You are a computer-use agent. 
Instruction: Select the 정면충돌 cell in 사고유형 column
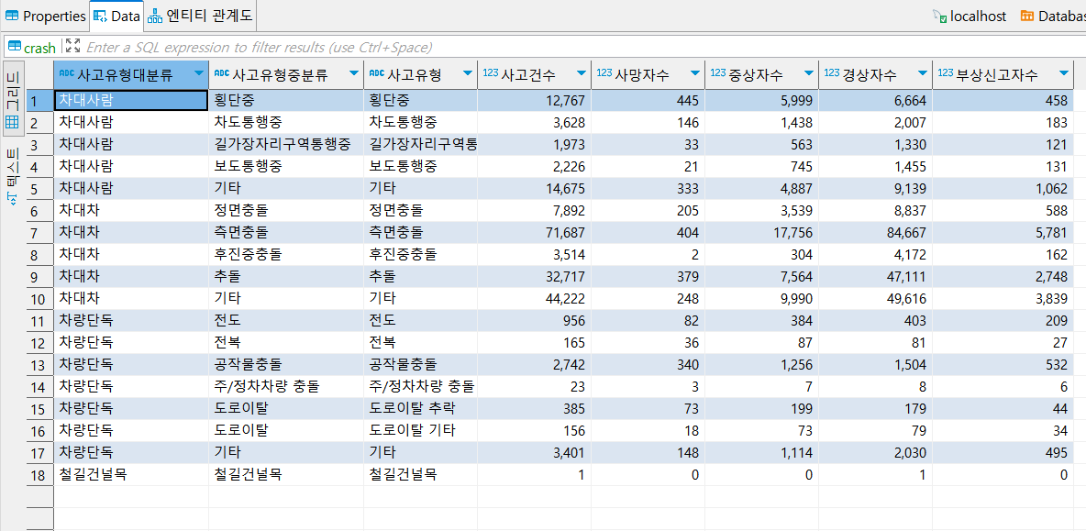tap(420, 210)
